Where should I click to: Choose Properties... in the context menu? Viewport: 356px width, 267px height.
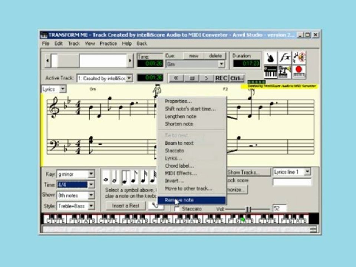(192, 101)
